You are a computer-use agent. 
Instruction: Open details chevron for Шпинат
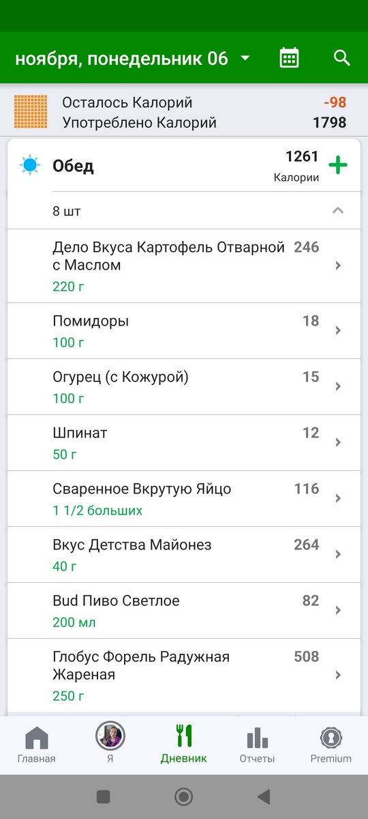pos(338,443)
